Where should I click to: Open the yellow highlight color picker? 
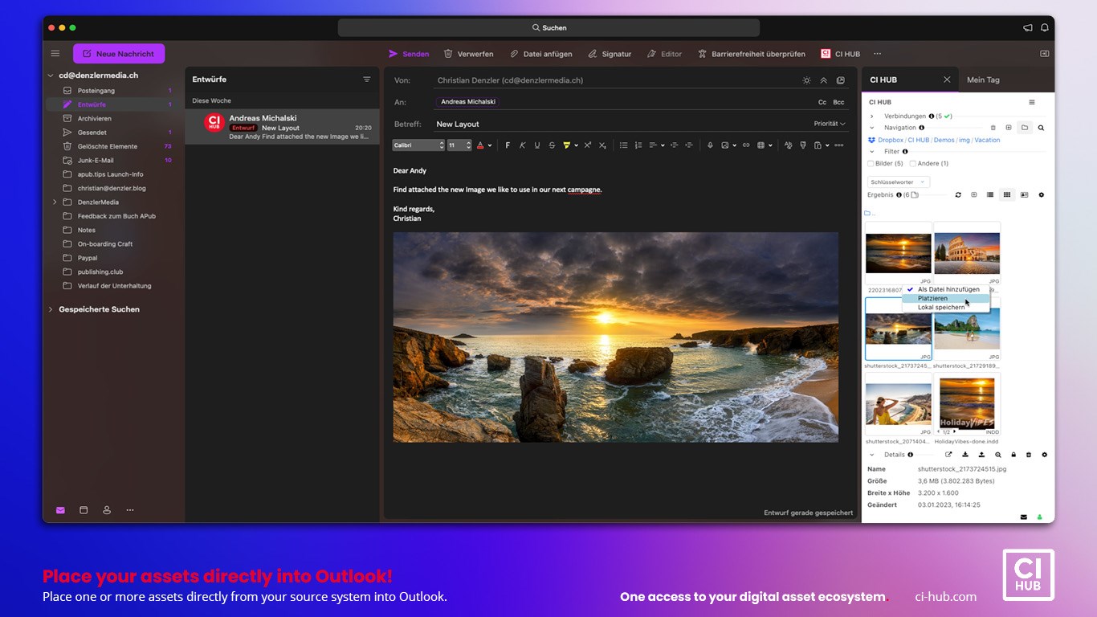click(x=570, y=145)
